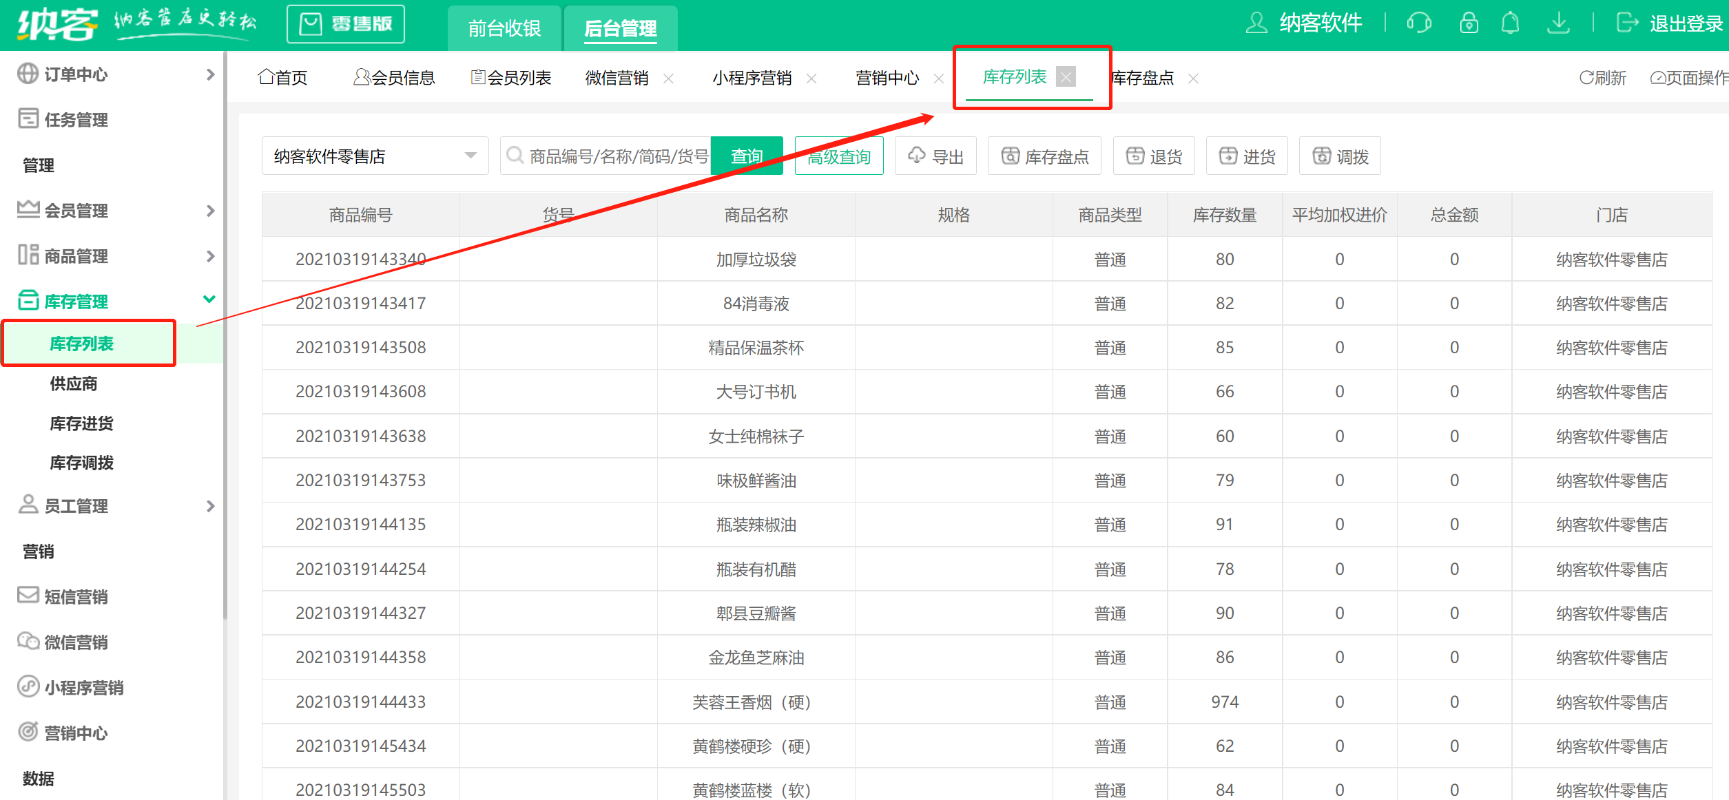The width and height of the screenshot is (1729, 800).
Task: Select the 进货 purchase tool
Action: click(1247, 156)
